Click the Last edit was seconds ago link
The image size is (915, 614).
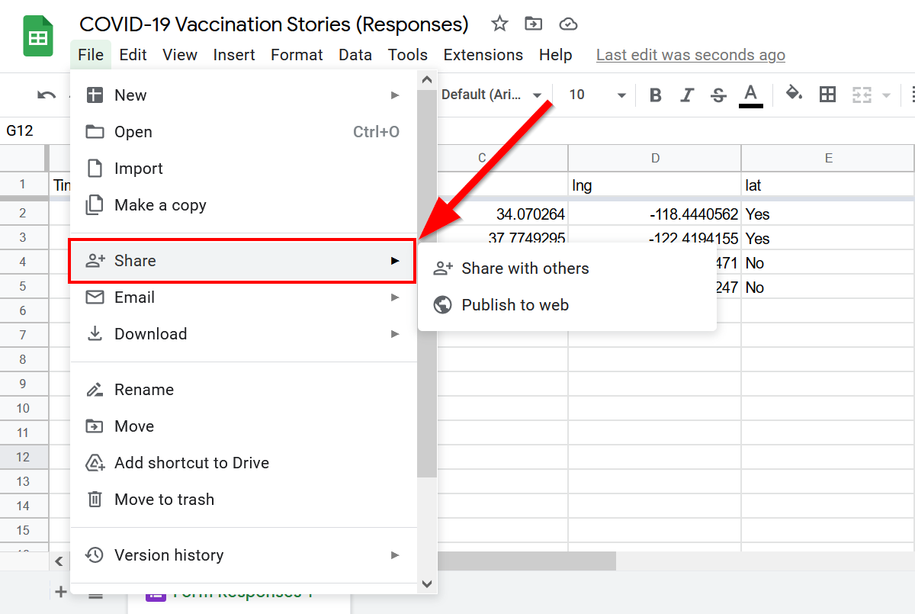tap(691, 55)
